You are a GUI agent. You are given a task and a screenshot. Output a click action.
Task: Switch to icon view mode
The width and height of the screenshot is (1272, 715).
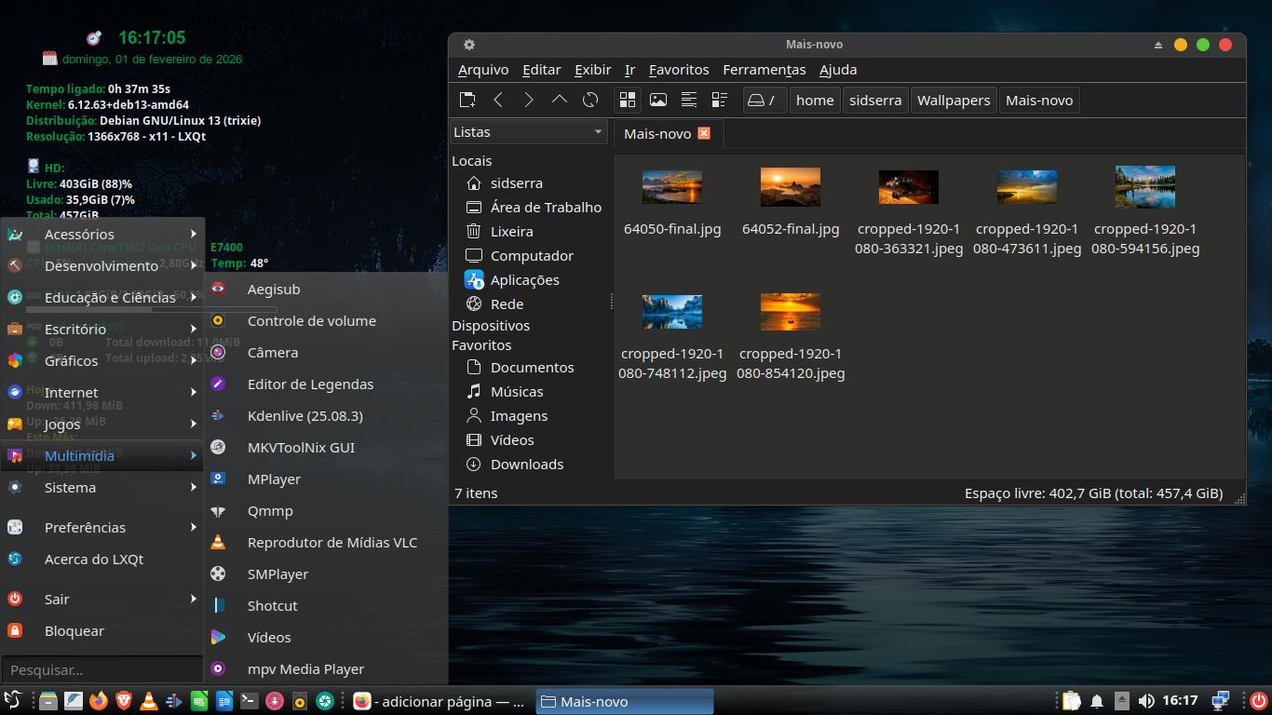coord(628,100)
